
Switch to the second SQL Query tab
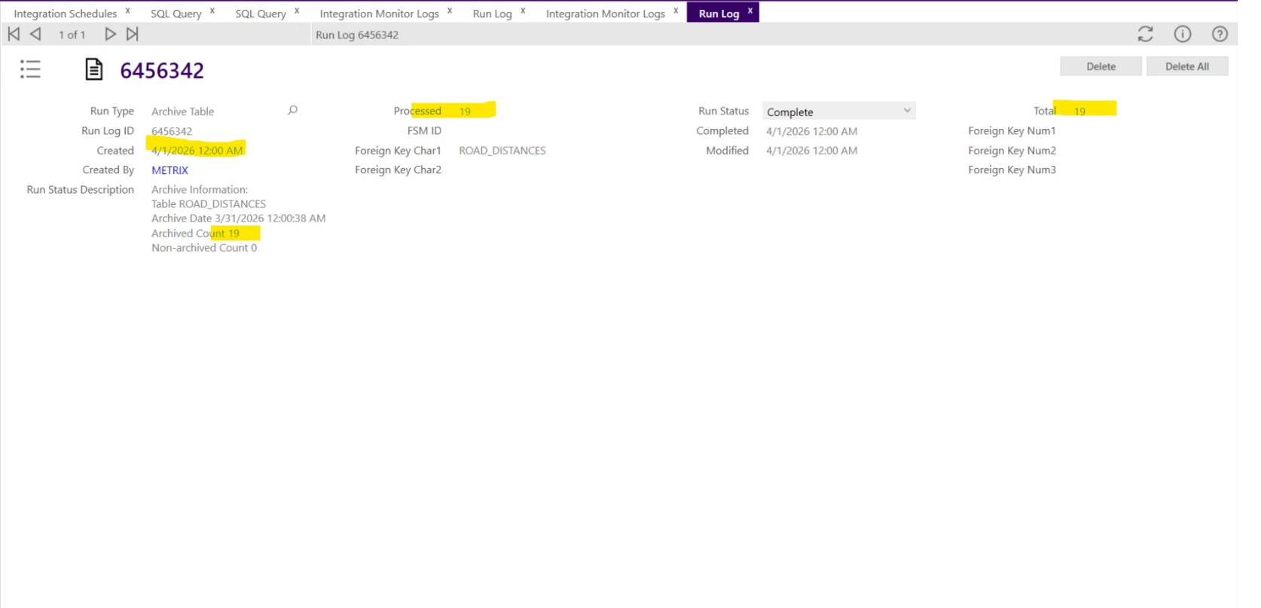tap(261, 14)
